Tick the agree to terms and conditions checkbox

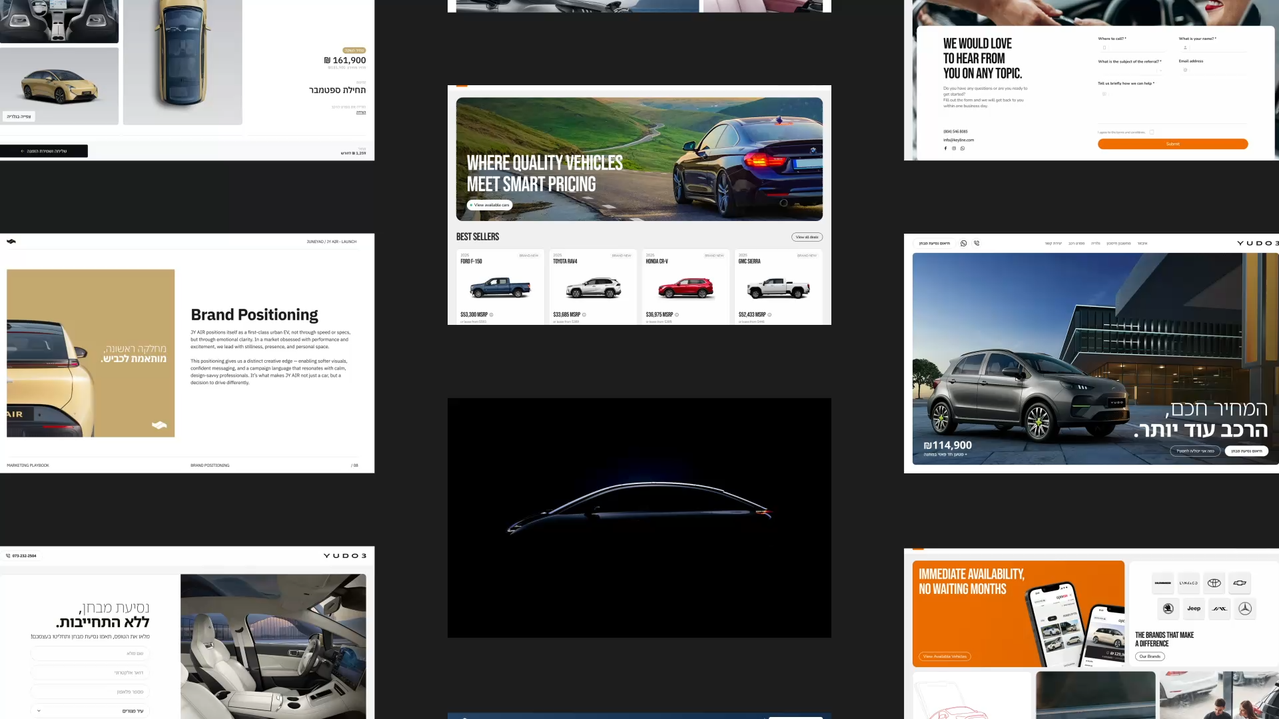1152,132
